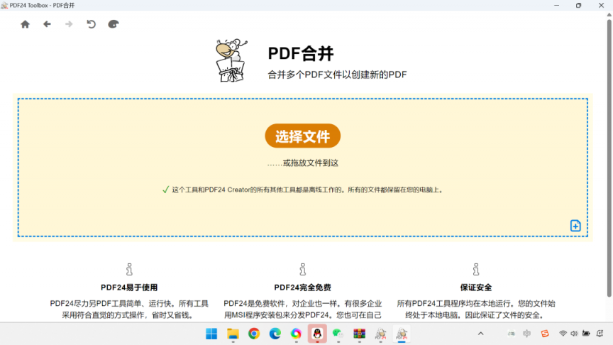
Task: Click the info icon above PDF24易于使用
Action: [x=129, y=270]
